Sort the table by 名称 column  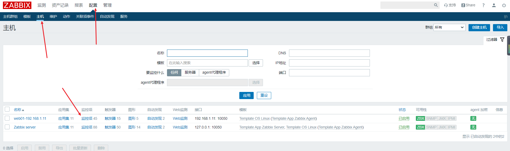[x=19, y=110]
